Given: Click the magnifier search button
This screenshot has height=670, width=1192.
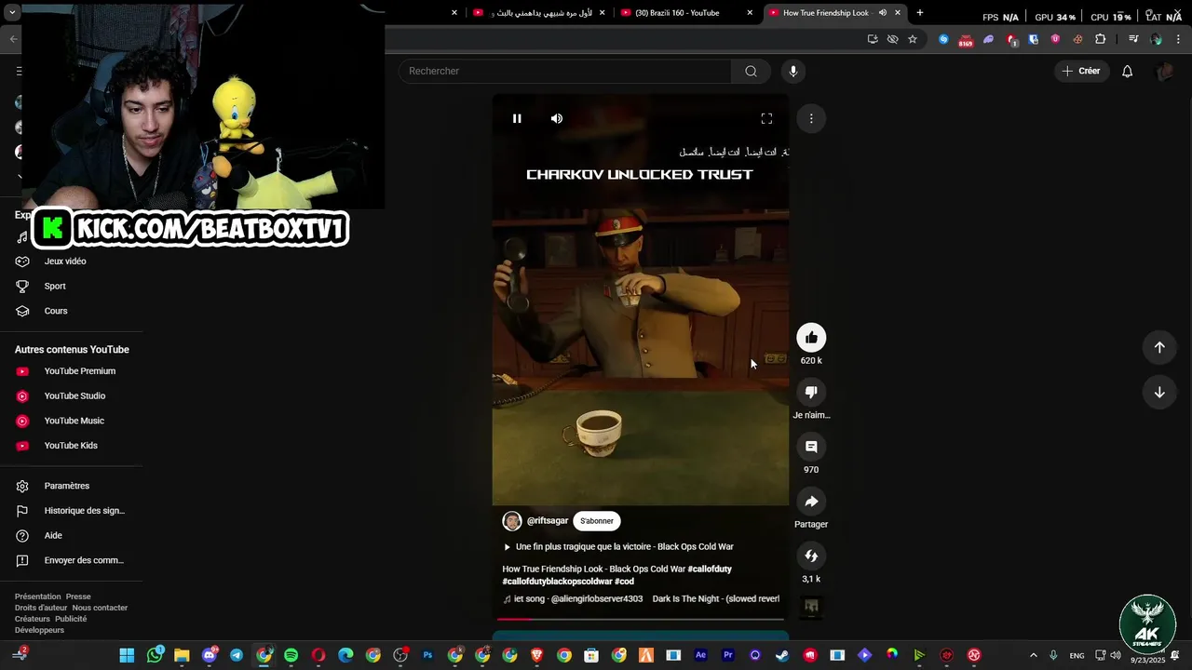Looking at the screenshot, I should [751, 71].
